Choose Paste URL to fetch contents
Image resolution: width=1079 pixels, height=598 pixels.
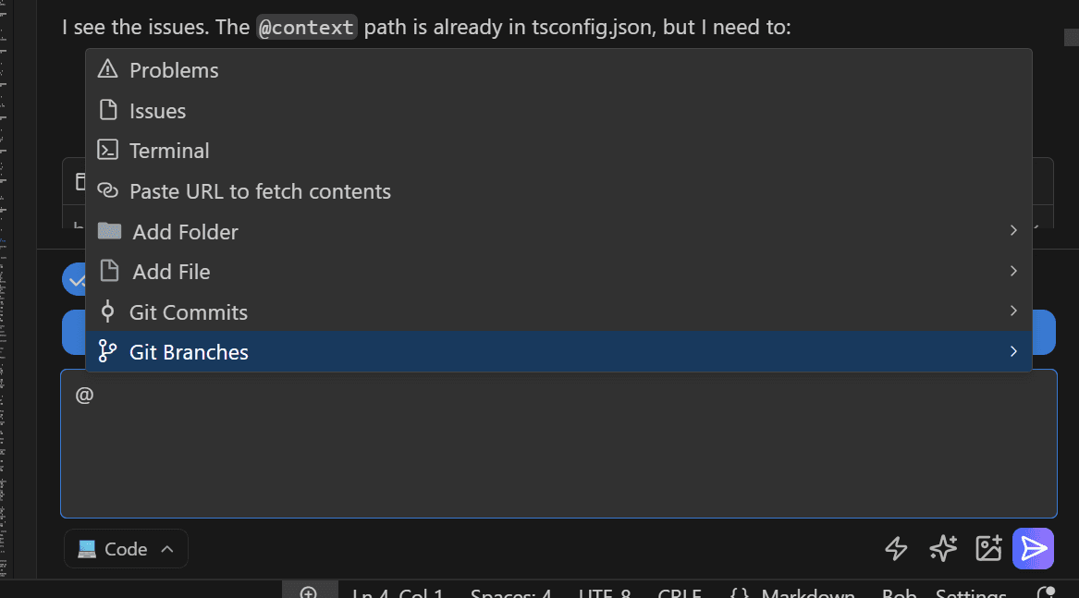pos(260,190)
